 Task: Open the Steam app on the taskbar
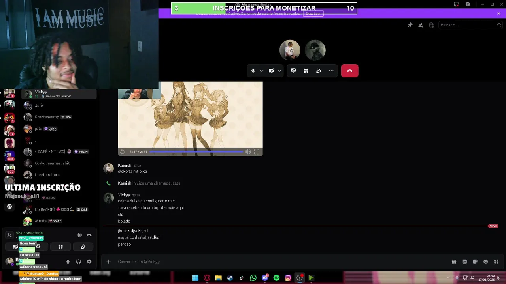230,278
